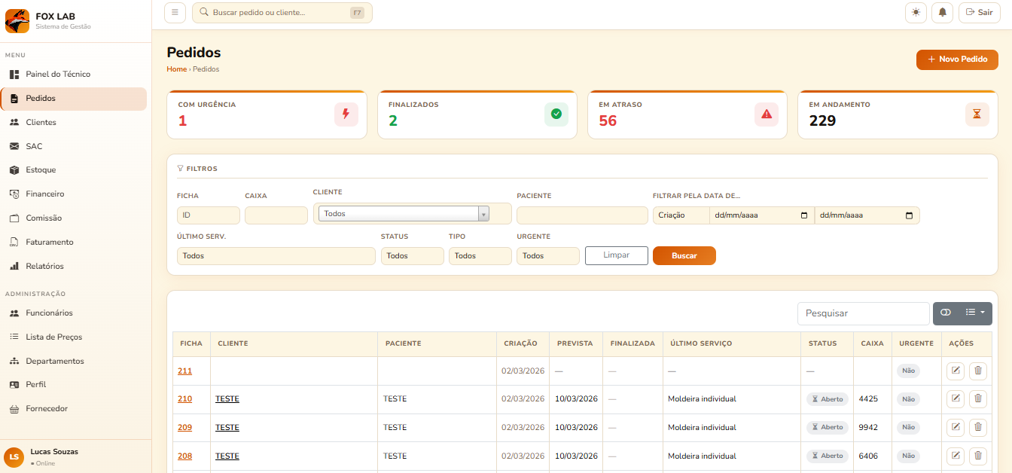The width and height of the screenshot is (1012, 473).
Task: Click the Finalizados green check icon
Action: pyautogui.click(x=556, y=114)
